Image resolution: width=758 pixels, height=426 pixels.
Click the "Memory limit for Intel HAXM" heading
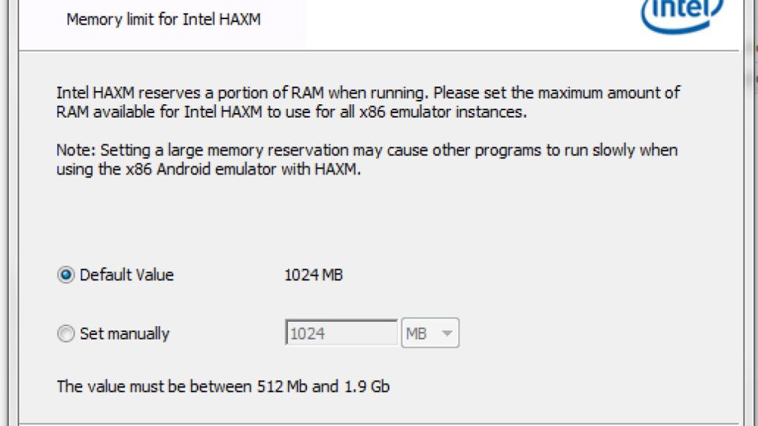pyautogui.click(x=164, y=19)
